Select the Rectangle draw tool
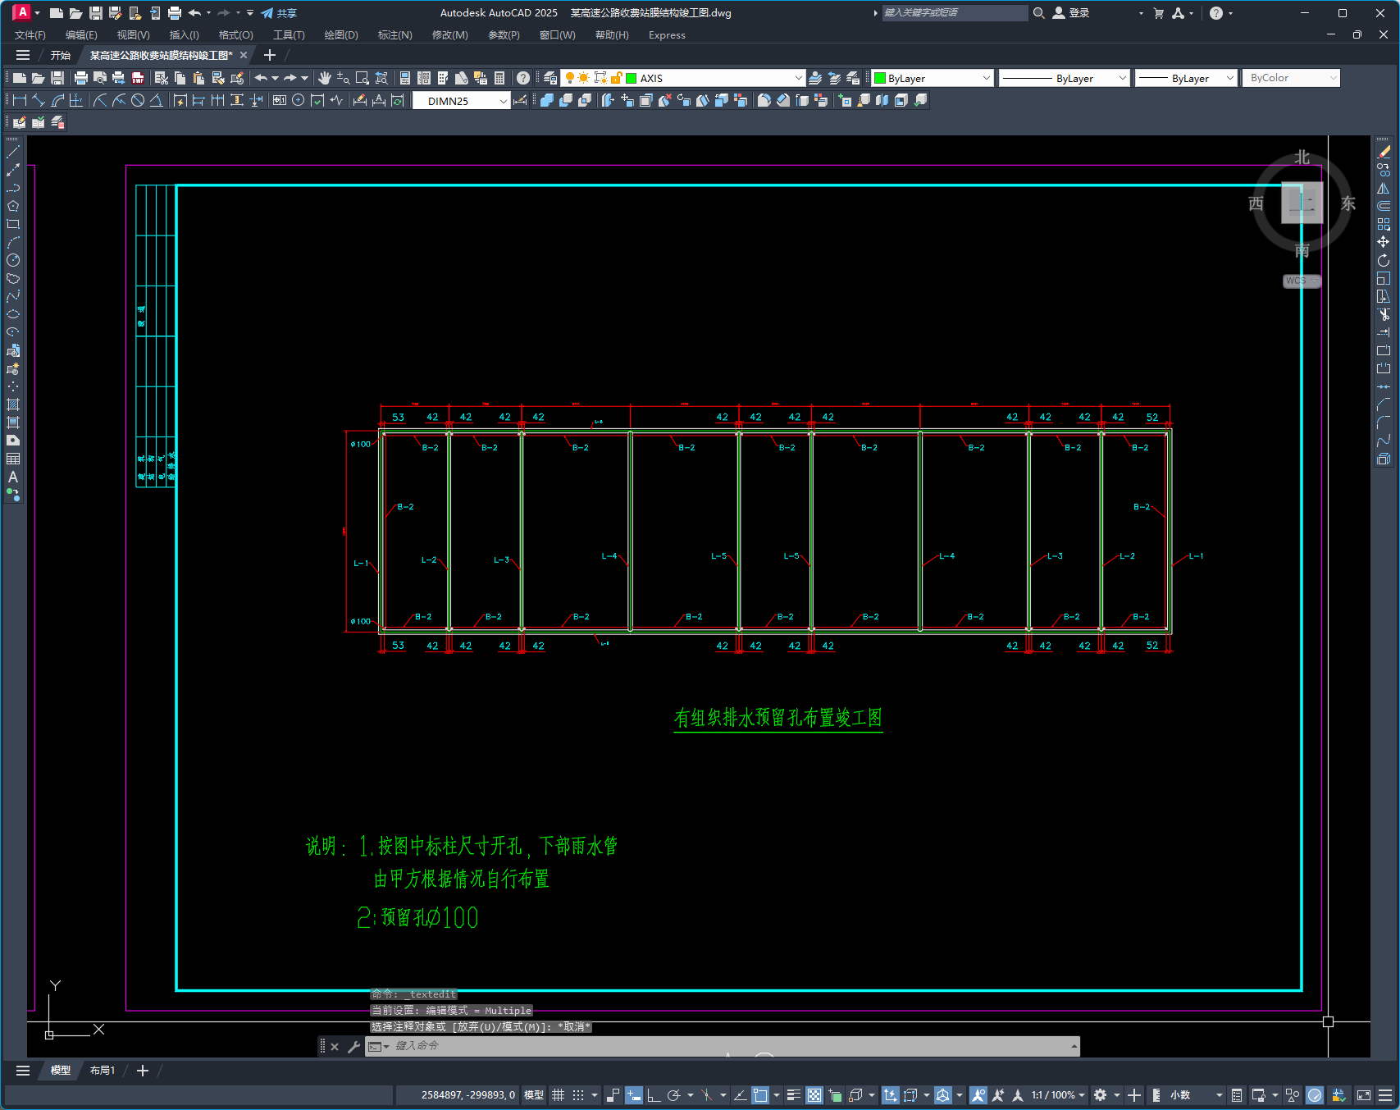This screenshot has width=1400, height=1110. (x=13, y=224)
